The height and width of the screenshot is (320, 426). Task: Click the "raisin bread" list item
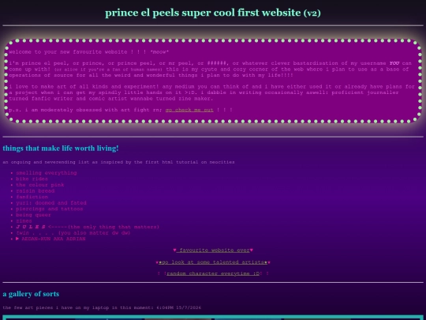click(x=35, y=190)
